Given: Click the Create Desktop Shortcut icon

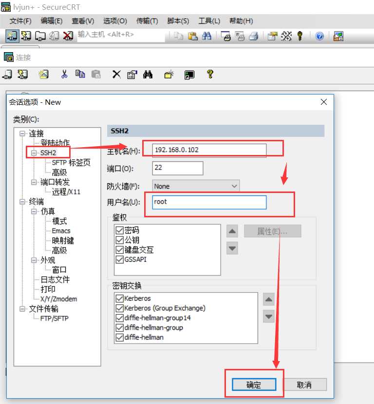Looking at the screenshot, I should [189, 75].
